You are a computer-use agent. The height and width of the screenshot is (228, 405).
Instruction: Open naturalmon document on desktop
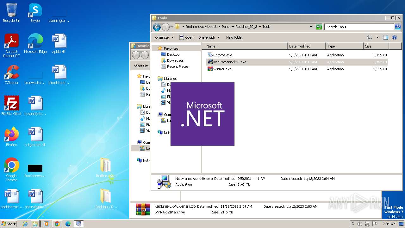(x=35, y=199)
